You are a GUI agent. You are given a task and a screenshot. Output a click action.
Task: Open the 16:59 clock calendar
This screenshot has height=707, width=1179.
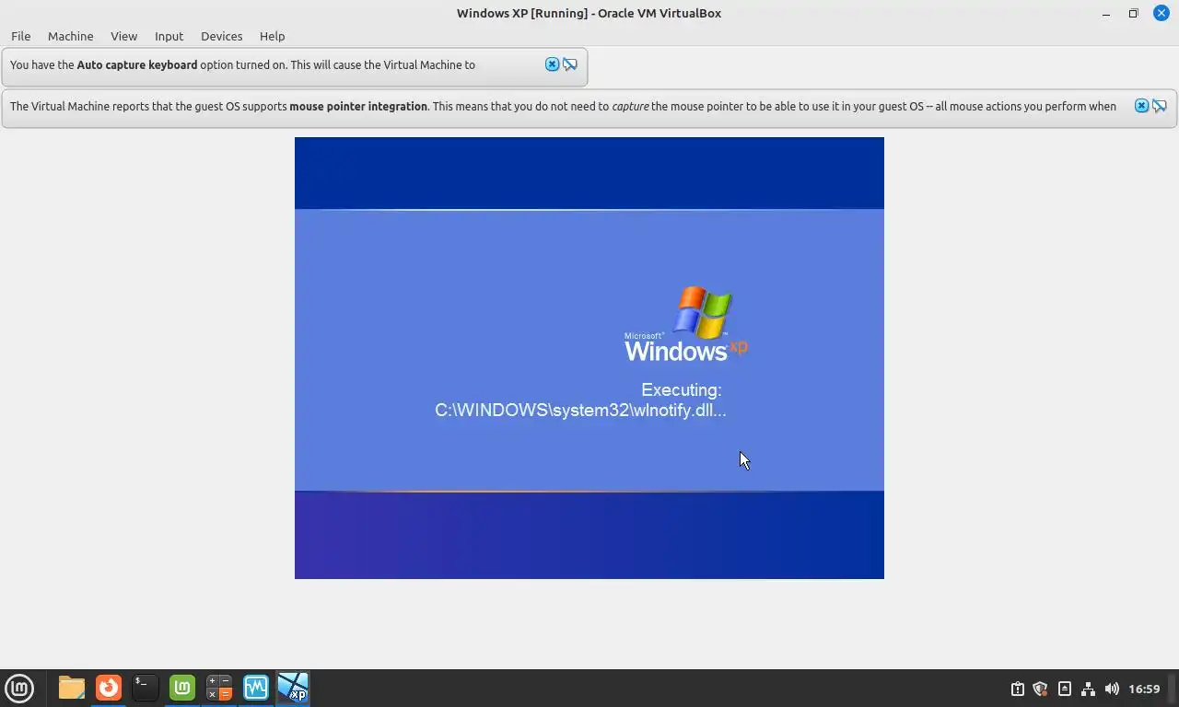pos(1144,689)
